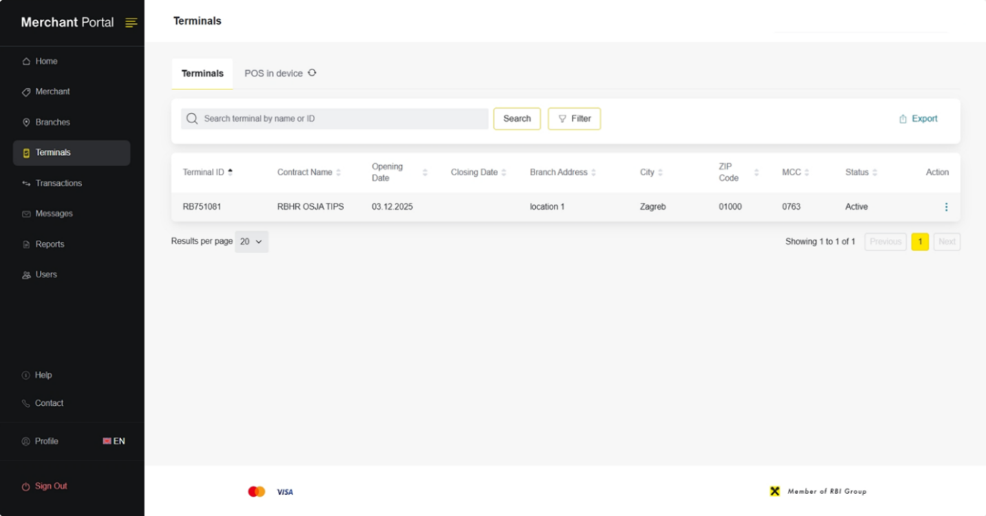Click the Sign Out power icon
Viewport: 986px width, 516px height.
tap(26, 486)
